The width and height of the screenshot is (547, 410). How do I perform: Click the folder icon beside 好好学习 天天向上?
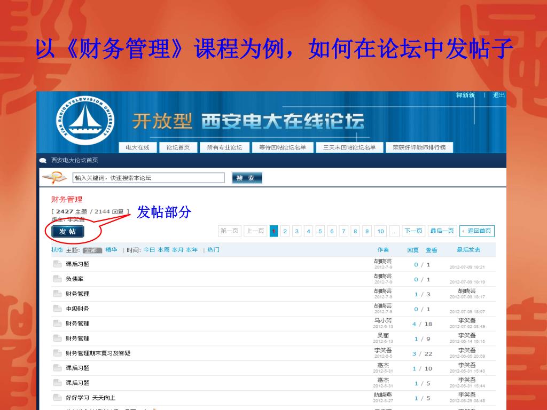58,397
